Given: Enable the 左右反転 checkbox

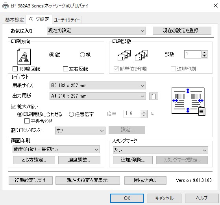Looking at the screenshot, I should coord(65,69).
